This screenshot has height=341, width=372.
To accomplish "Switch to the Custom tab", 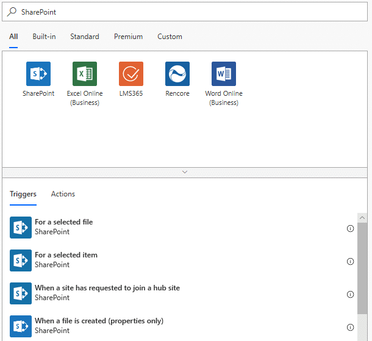I will point(170,37).
